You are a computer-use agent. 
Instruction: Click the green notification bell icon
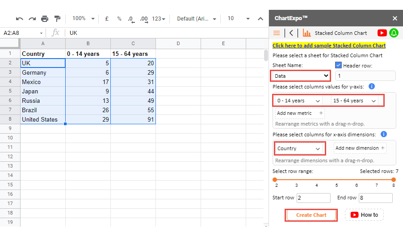394,33
